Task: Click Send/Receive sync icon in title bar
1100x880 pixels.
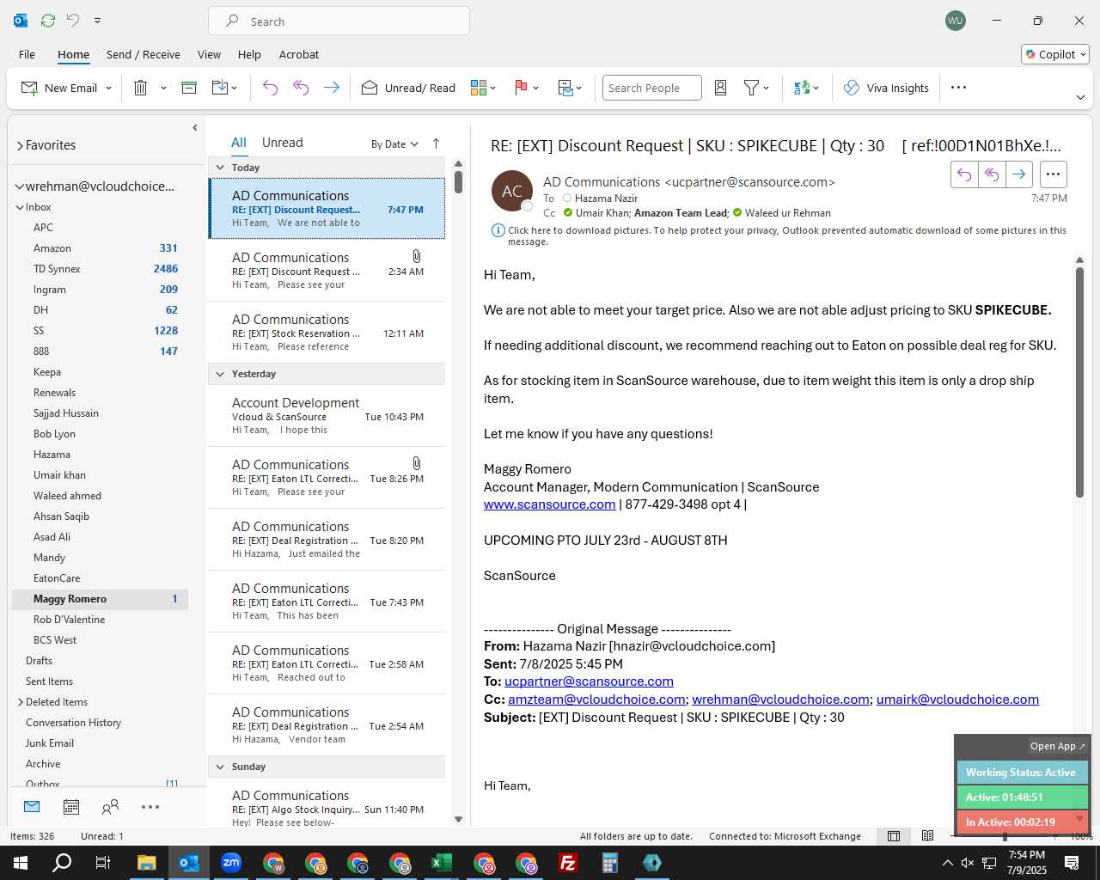Action: click(x=48, y=20)
